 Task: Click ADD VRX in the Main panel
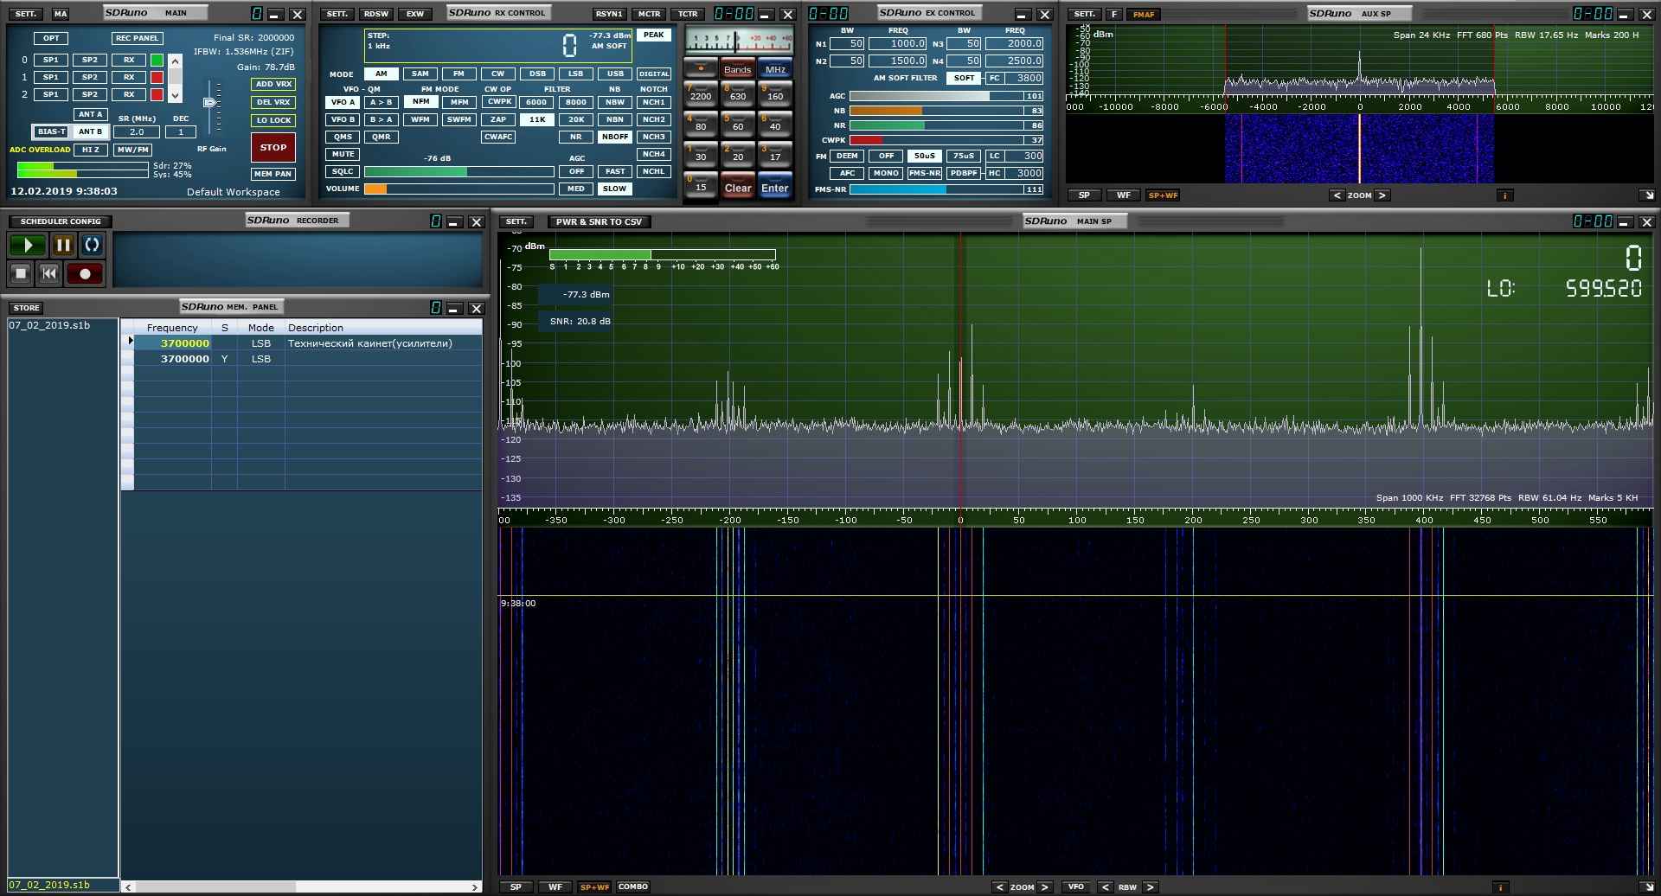click(273, 84)
